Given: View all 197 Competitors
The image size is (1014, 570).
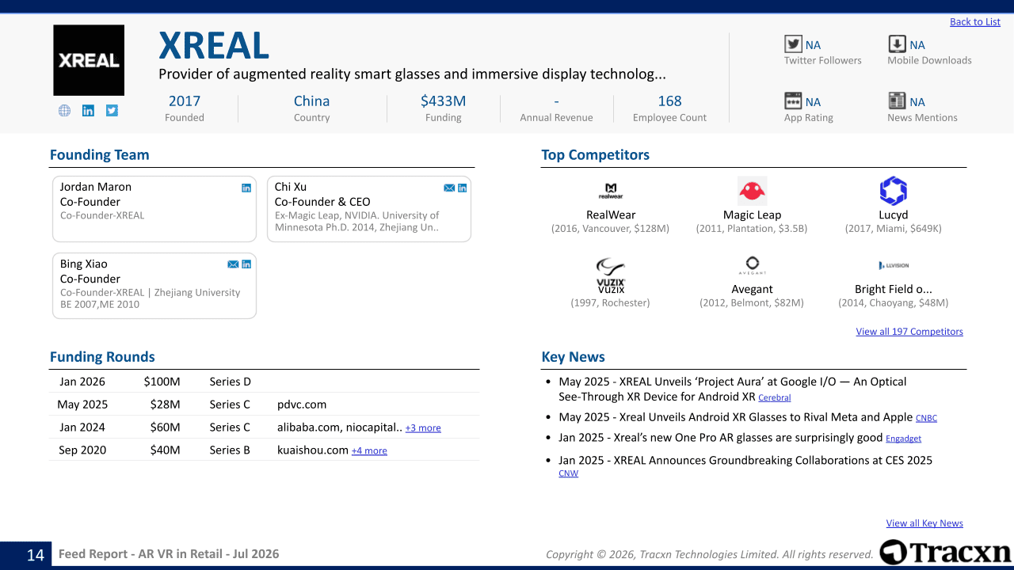Looking at the screenshot, I should point(909,332).
